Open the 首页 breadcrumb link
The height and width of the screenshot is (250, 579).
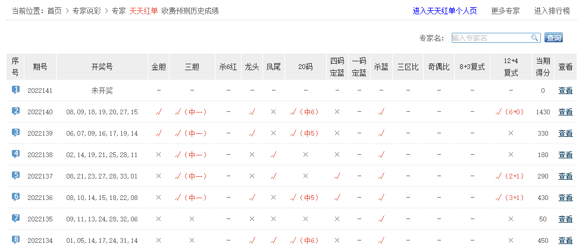[54, 11]
